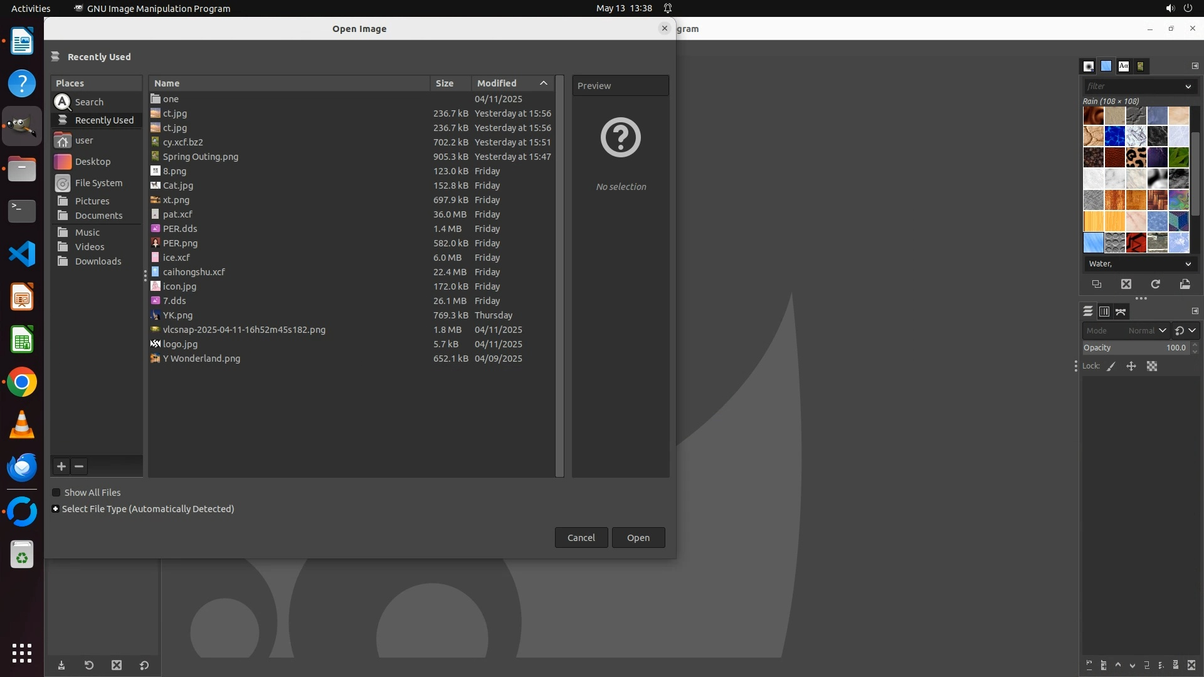Viewport: 1204px width, 677px height.
Task: Select Recently Used in Places
Action: (x=104, y=120)
